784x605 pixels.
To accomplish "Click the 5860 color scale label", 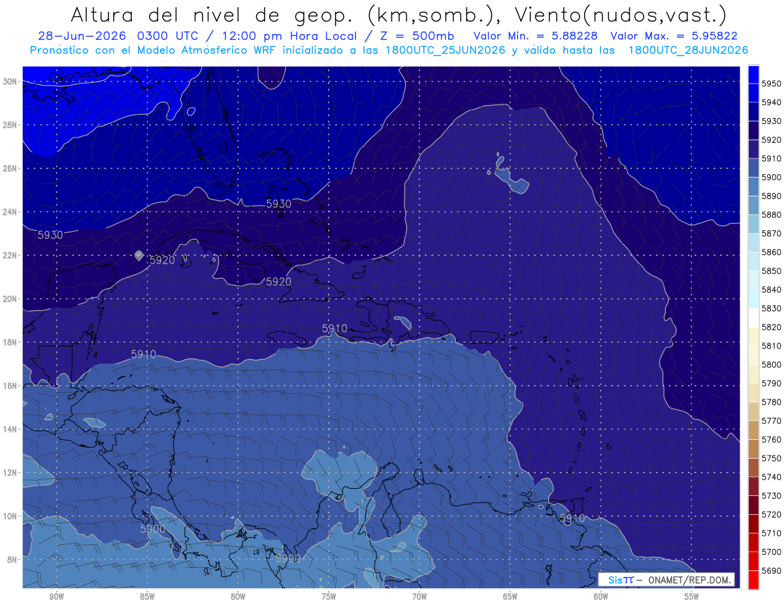I will pos(772,252).
